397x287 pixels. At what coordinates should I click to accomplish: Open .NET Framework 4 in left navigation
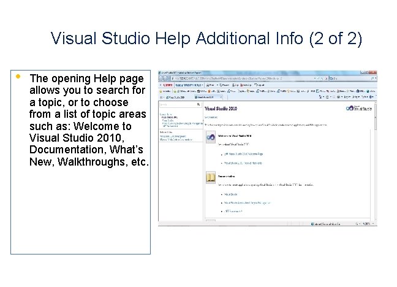[x=170, y=126]
